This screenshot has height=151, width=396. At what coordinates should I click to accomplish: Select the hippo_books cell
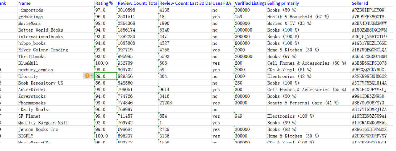[x=32, y=43]
